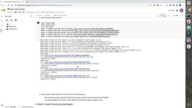The height and width of the screenshot is (108, 192).
Task: Expand the sample_data folder arrow
Action: point(5,29)
